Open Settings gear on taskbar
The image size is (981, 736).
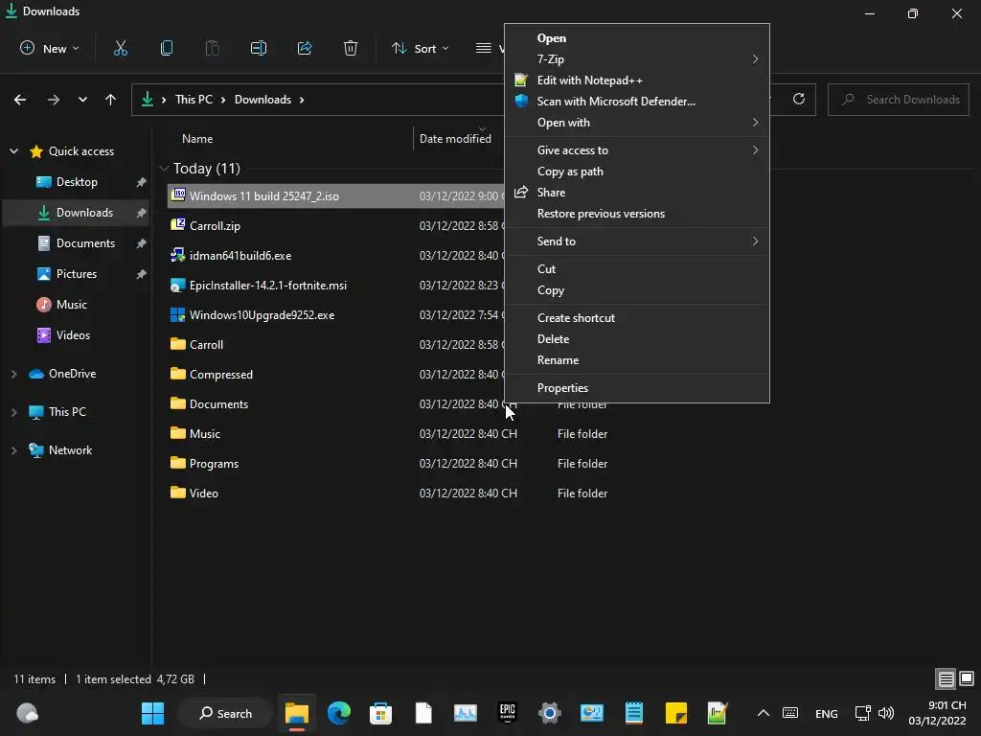(549, 713)
